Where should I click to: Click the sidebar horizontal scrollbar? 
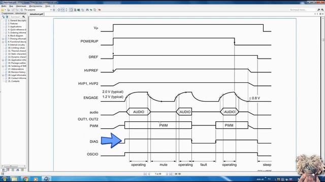[x=14, y=166]
